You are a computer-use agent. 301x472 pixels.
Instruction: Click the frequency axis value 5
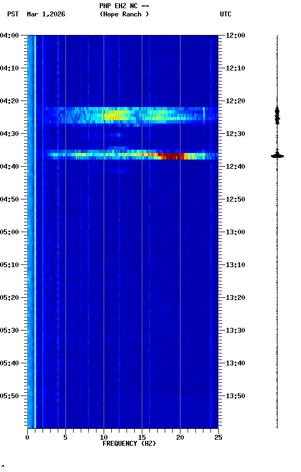65,438
